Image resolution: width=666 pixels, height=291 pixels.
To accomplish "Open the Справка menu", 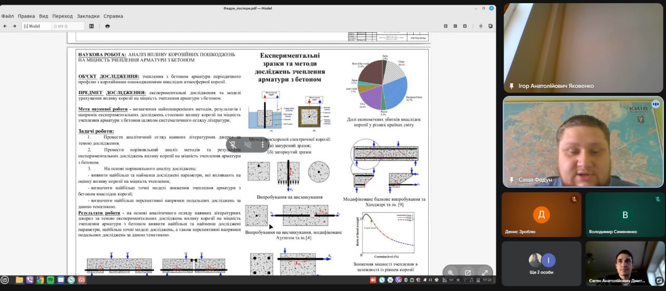I will (113, 16).
